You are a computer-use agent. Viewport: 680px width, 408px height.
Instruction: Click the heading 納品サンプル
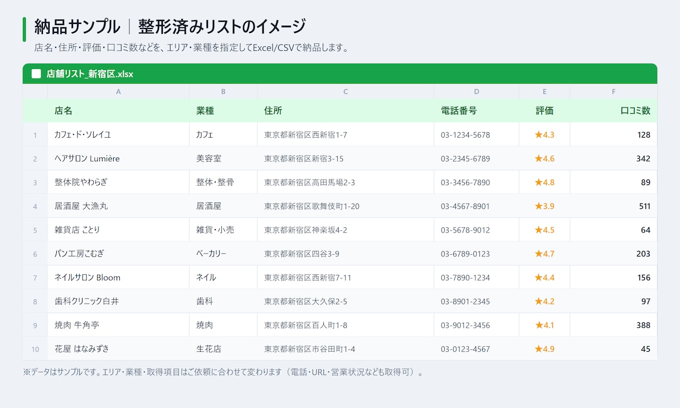click(x=77, y=26)
